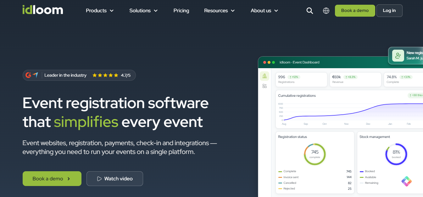Click the Rejected legend row

[x=315, y=189]
